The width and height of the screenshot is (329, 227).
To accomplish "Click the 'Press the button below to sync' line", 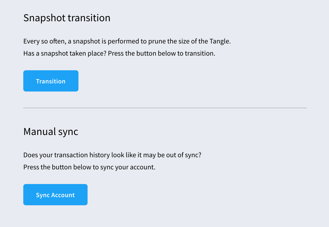I will point(89,167).
